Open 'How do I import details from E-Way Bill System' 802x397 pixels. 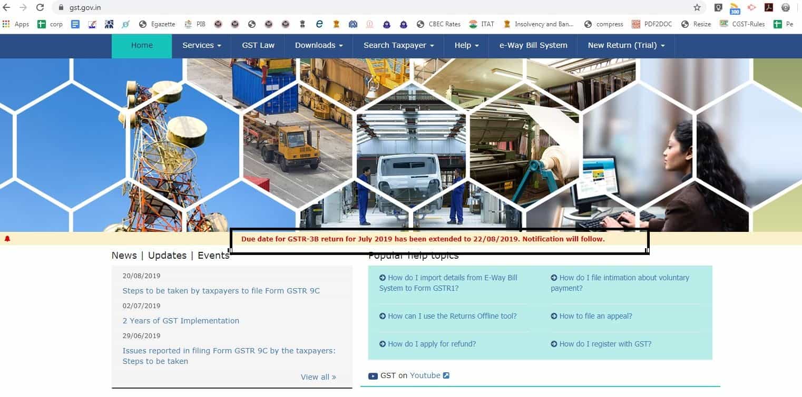point(448,283)
